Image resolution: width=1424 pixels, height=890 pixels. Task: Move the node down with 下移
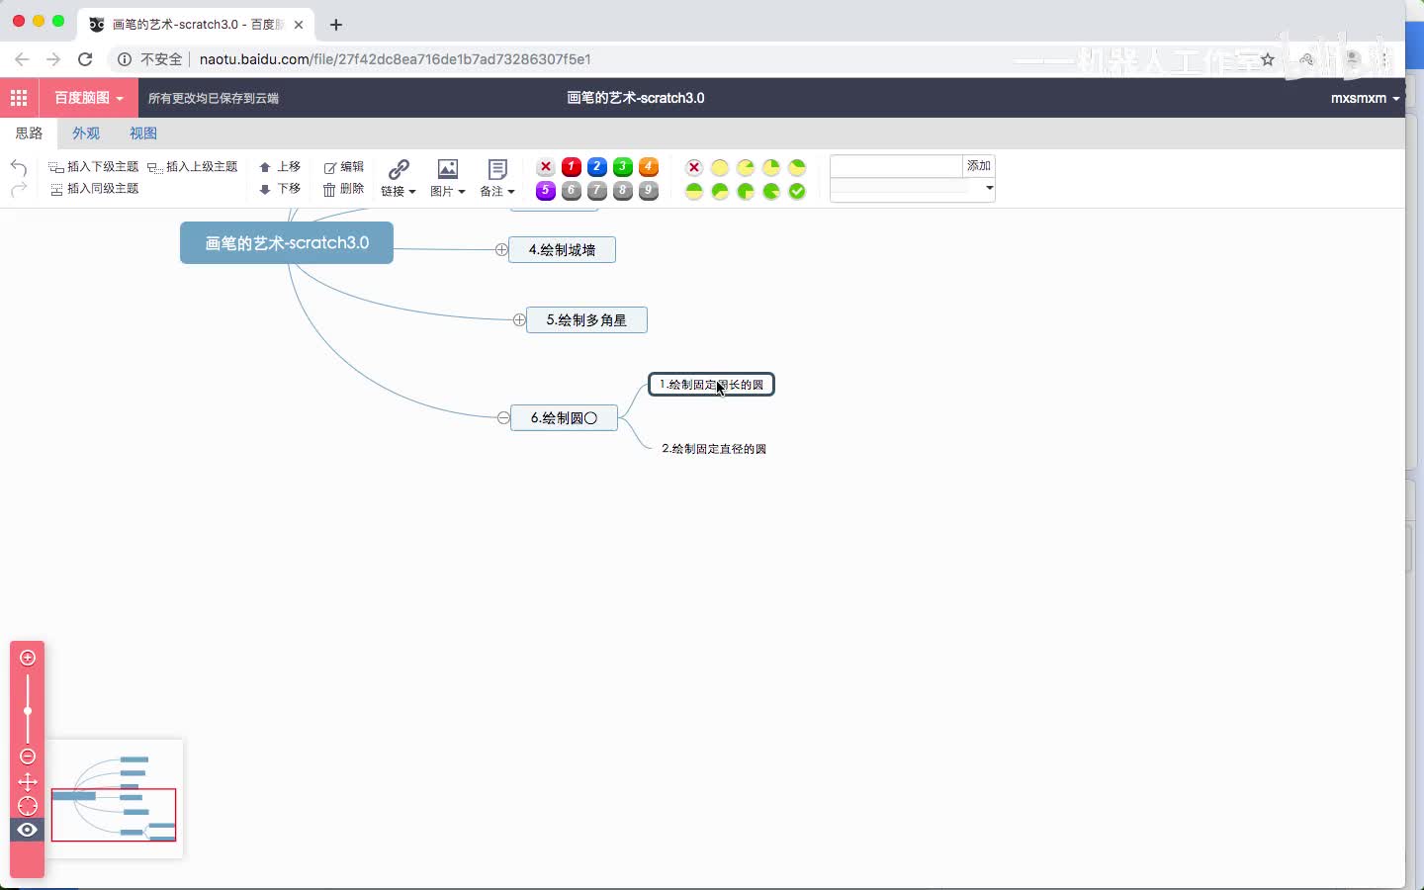pyautogui.click(x=280, y=189)
